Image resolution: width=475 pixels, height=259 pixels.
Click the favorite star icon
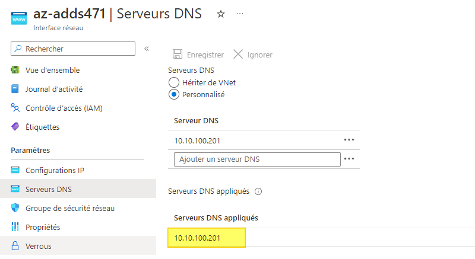tap(221, 14)
